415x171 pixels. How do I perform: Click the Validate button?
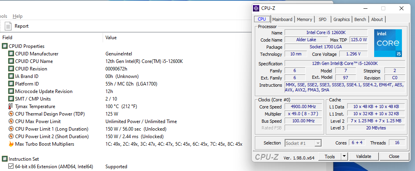pos(363,156)
